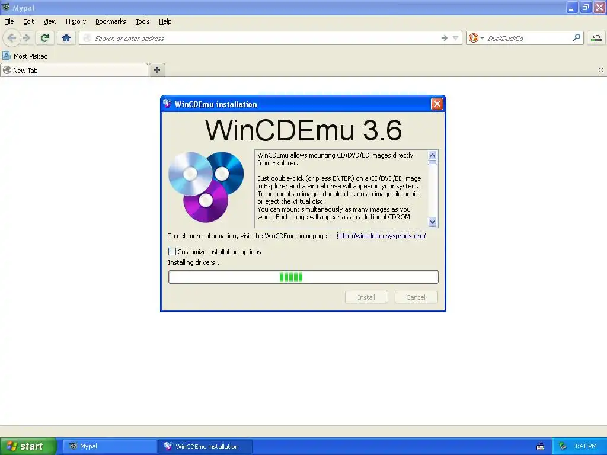The image size is (607, 455).
Task: Cancel the WinCDEmu installation
Action: tap(416, 297)
